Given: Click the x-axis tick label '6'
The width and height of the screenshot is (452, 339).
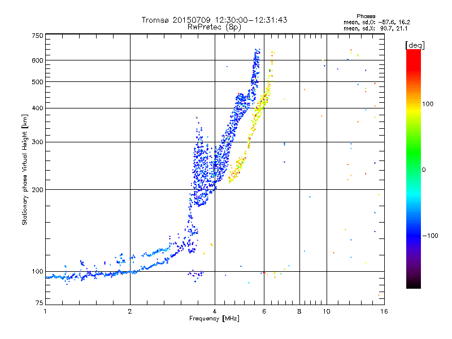Looking at the screenshot, I should point(264,311).
